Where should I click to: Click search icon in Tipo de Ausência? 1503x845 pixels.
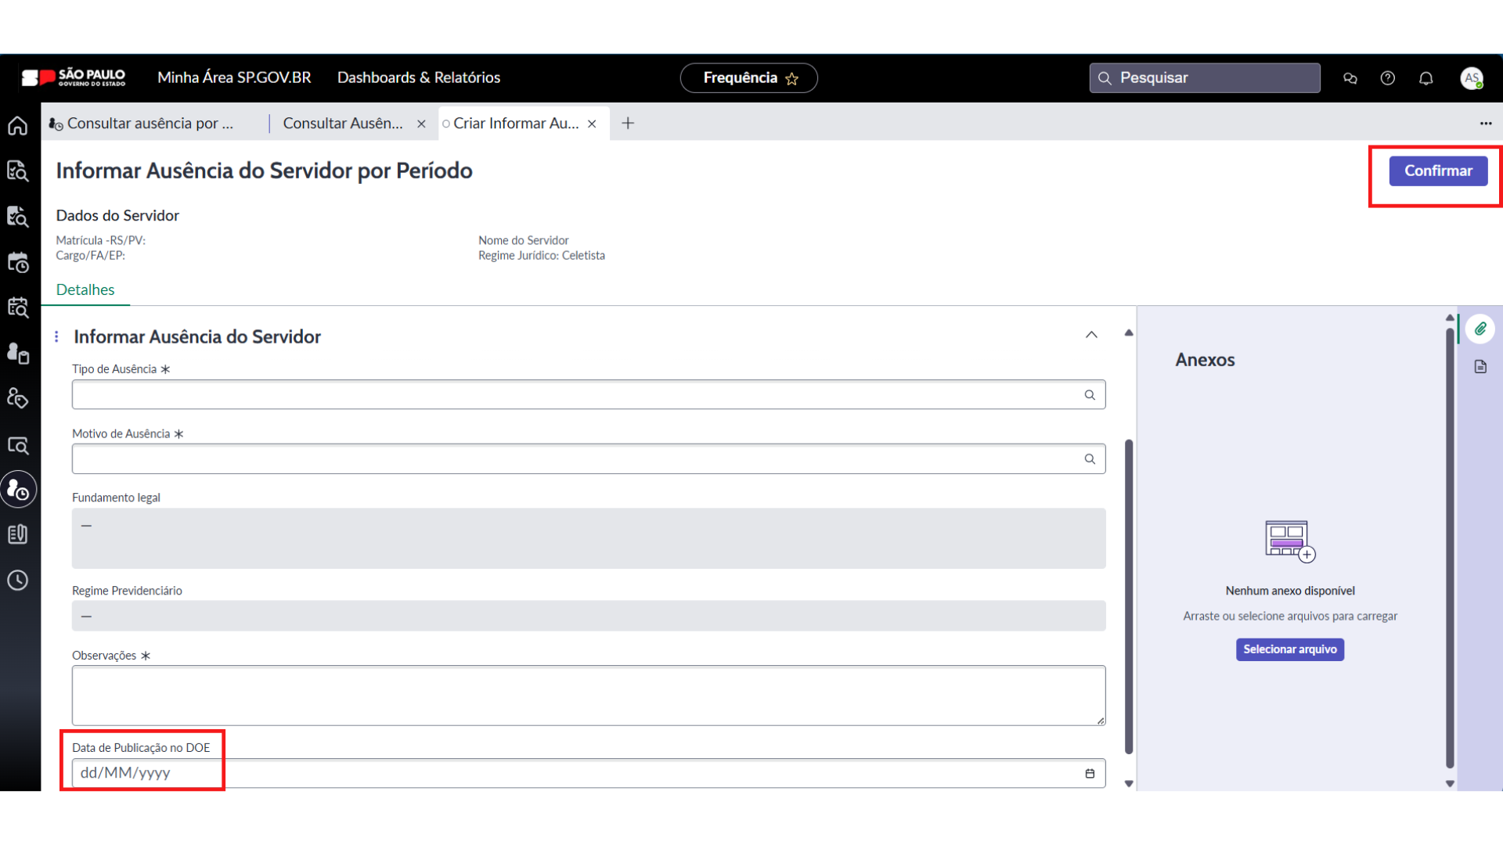[x=1090, y=395]
